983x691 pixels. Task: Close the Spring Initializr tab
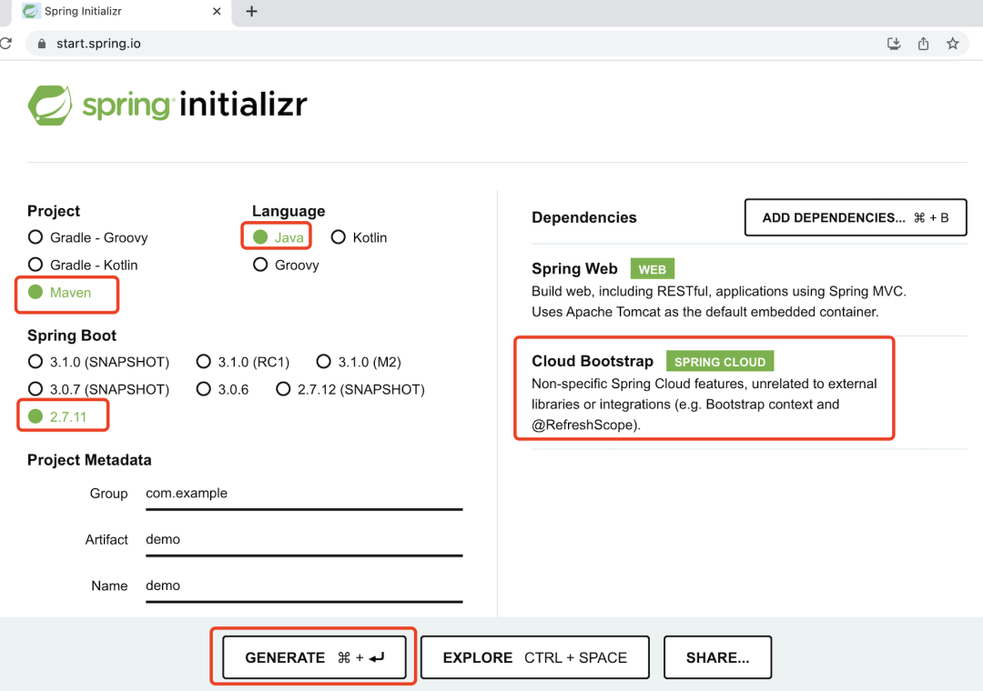[217, 11]
